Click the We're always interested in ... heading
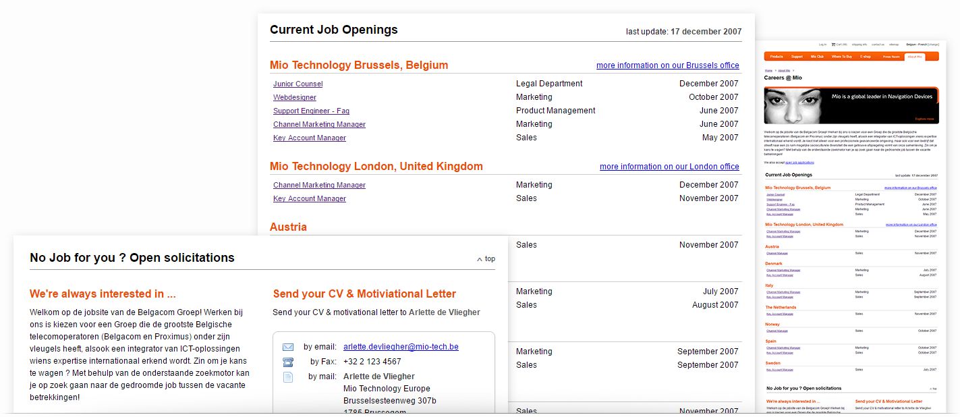The height and width of the screenshot is (417, 960). click(103, 294)
